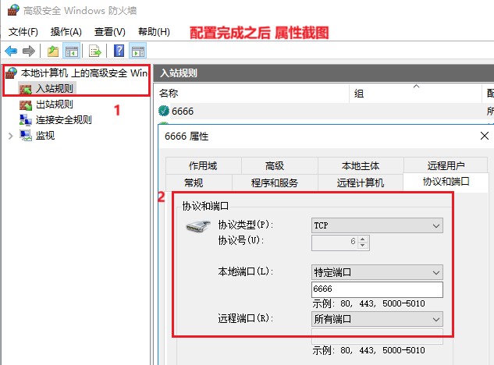Click the Monitoring (监视) computer icon
494x365 pixels.
coord(26,136)
